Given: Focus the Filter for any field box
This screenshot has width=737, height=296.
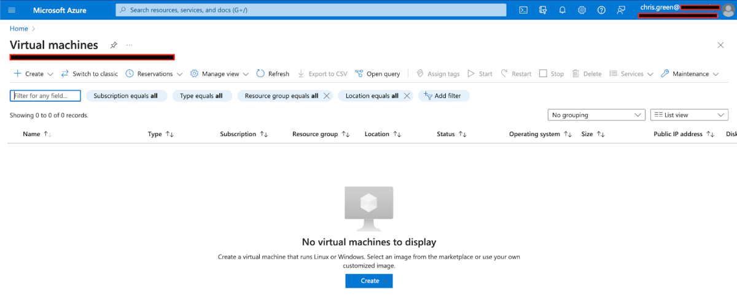Looking at the screenshot, I should pos(45,96).
